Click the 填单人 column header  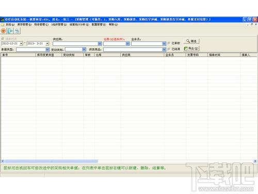(249, 55)
